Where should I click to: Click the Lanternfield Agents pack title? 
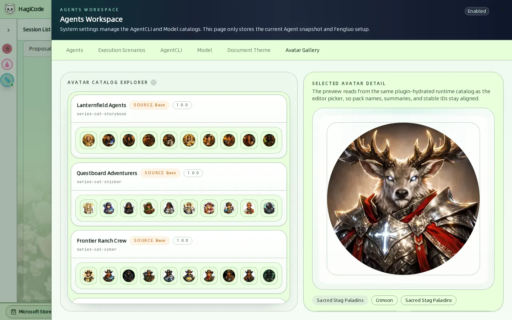pos(101,105)
